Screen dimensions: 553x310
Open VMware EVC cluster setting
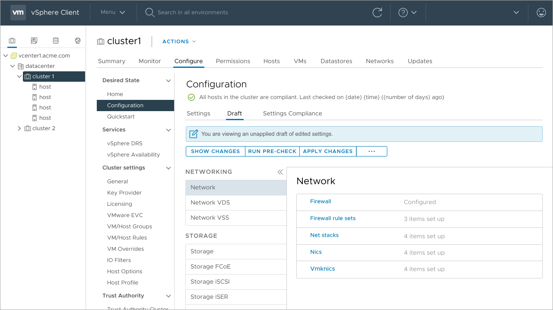pos(125,215)
